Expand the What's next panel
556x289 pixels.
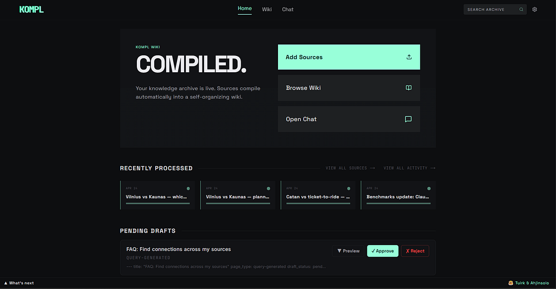click(19, 283)
